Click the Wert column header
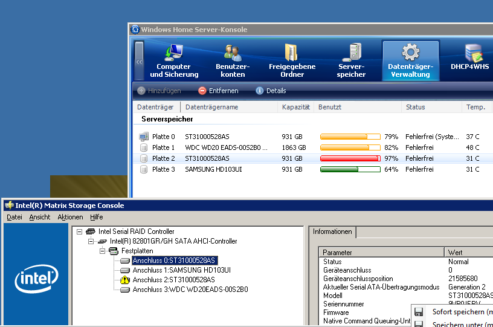 click(x=469, y=253)
